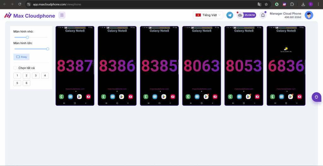The image size is (323, 166).
Task: Expand the Tiếng Việt language dropdown
Action: click(x=208, y=15)
